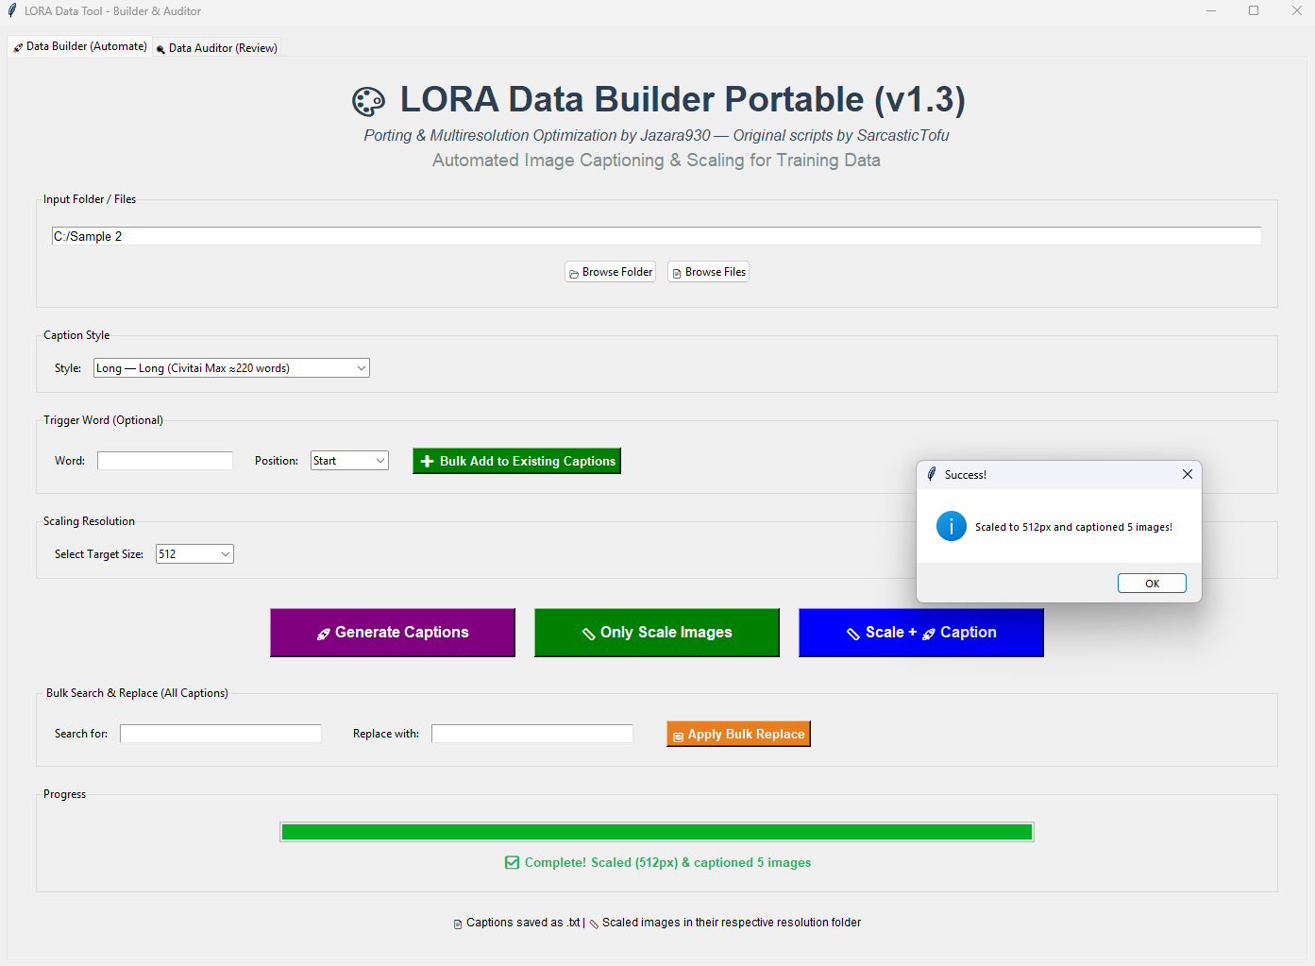
Task: Click 'Automated Image Captioning & Scaling for Training Data' subtitle
Action: point(656,161)
